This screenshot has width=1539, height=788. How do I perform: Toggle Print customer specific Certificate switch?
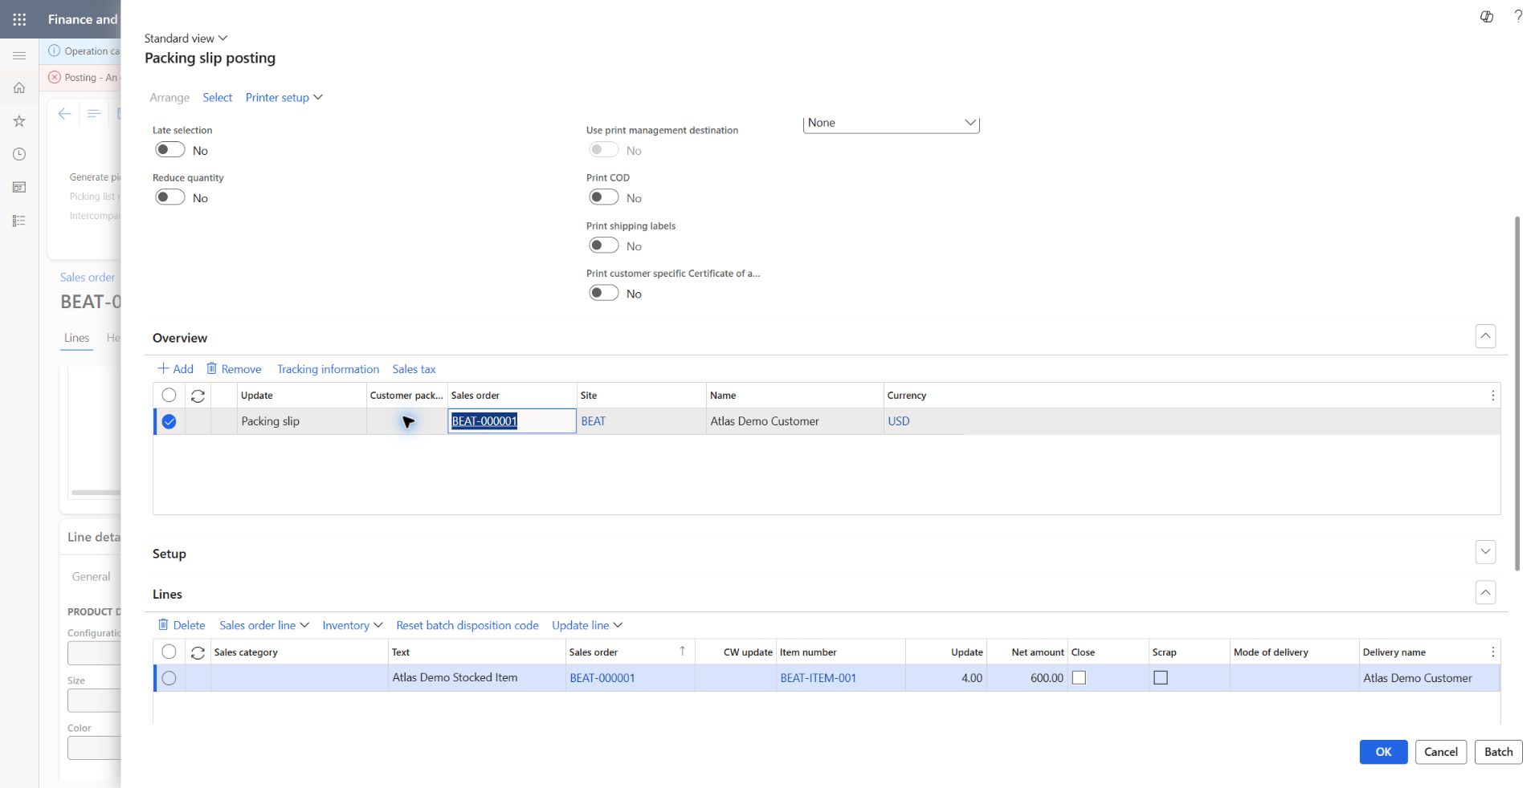tap(604, 293)
